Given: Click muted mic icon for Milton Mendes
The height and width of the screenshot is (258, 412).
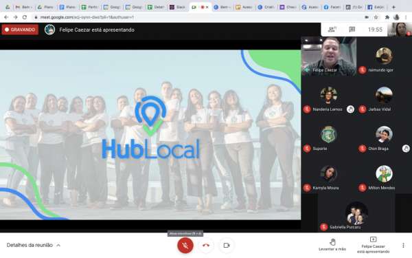Looking at the screenshot, I should point(363,188).
